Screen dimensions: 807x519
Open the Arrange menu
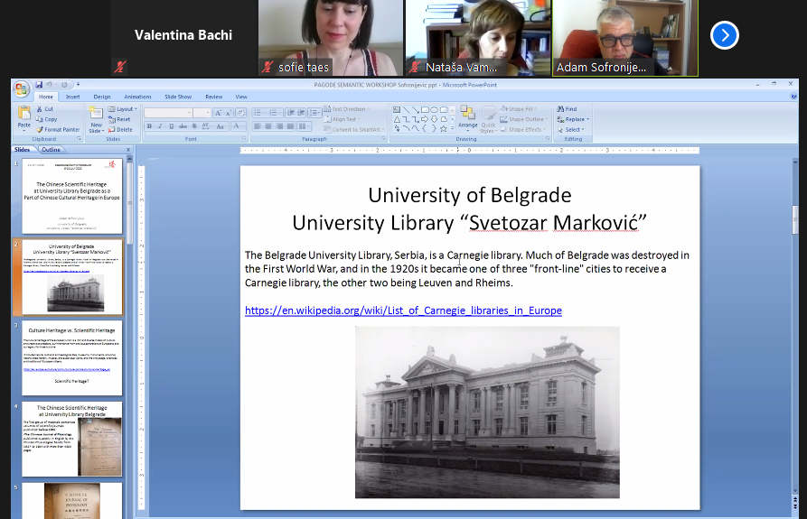468,117
